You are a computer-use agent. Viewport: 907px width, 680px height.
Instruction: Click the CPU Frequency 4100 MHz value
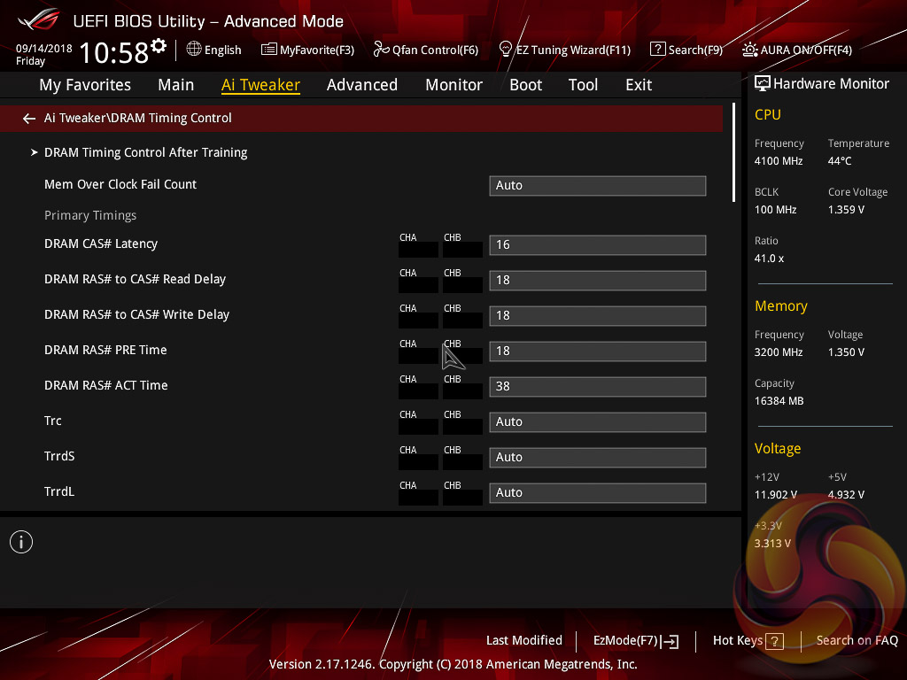coord(778,161)
